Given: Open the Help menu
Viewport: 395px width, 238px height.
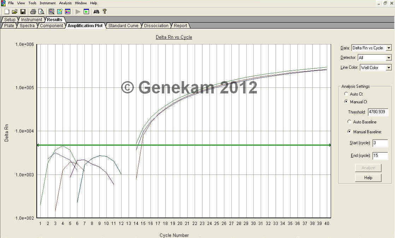Looking at the screenshot, I should coord(94,3).
